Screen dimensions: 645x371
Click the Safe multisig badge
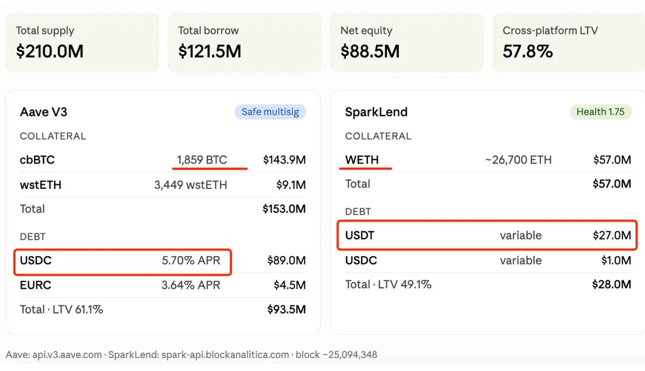point(270,112)
